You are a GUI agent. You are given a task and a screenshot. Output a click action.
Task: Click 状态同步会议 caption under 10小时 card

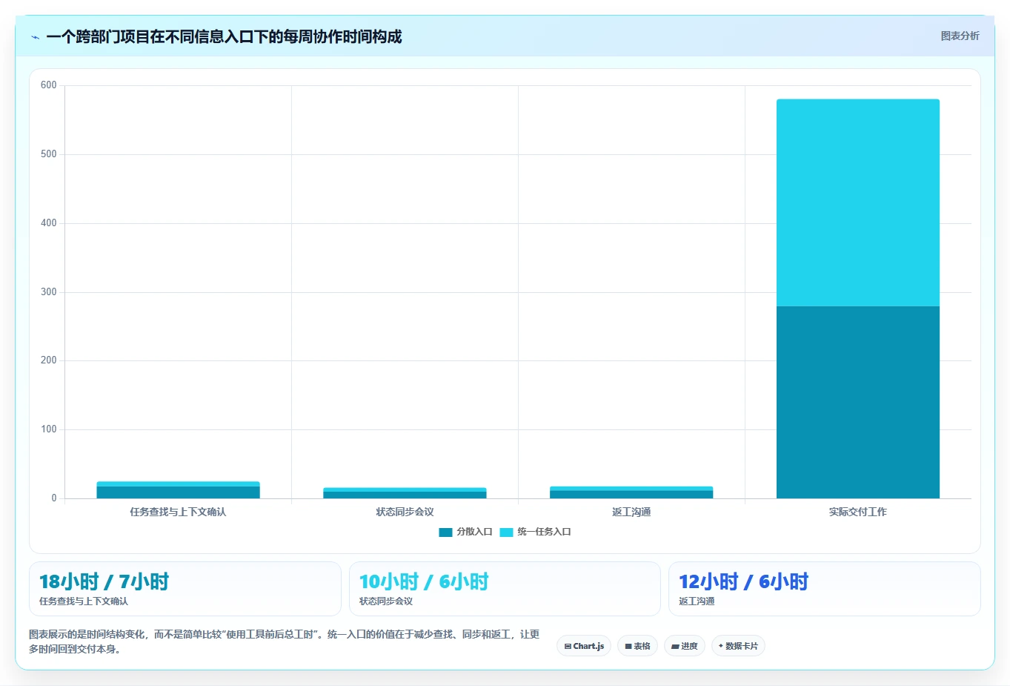click(x=386, y=601)
